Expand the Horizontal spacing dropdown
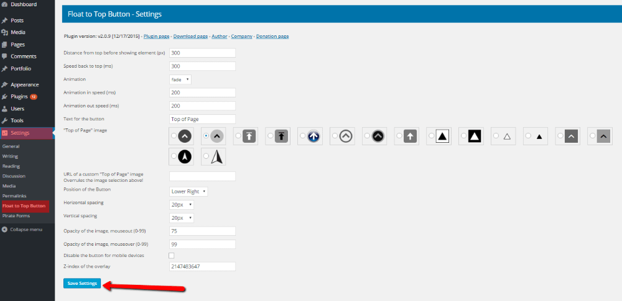The height and width of the screenshot is (301, 622). pyautogui.click(x=182, y=204)
